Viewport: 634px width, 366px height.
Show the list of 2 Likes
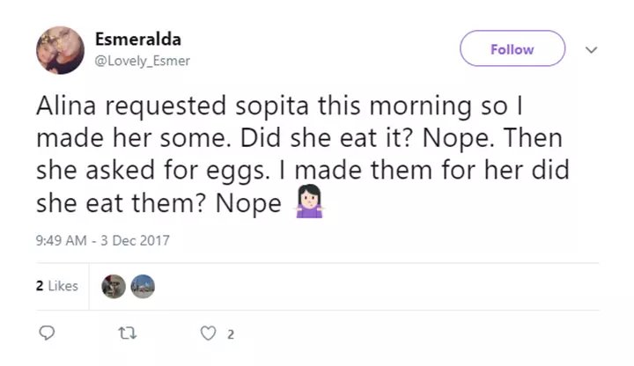click(x=57, y=286)
